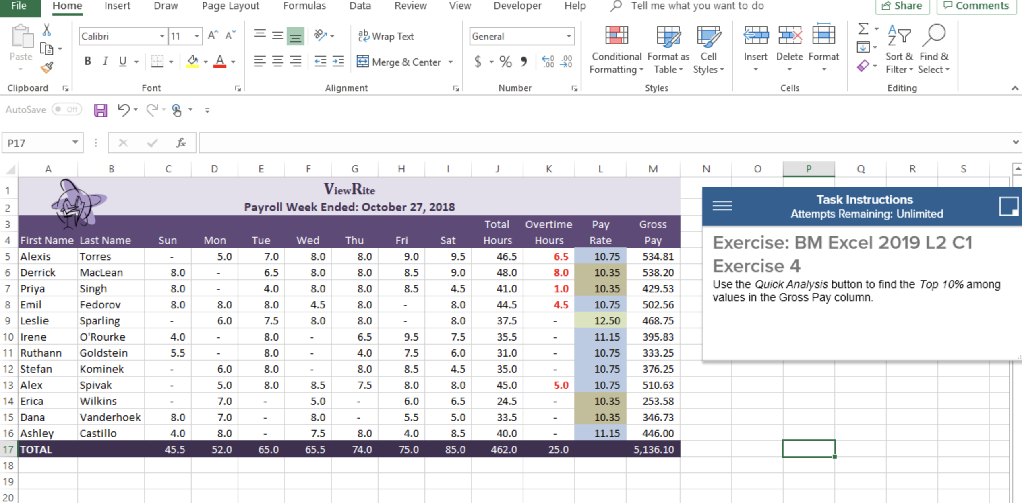Click the formula bar input field
The height and width of the screenshot is (503, 1022).
pyautogui.click(x=604, y=143)
